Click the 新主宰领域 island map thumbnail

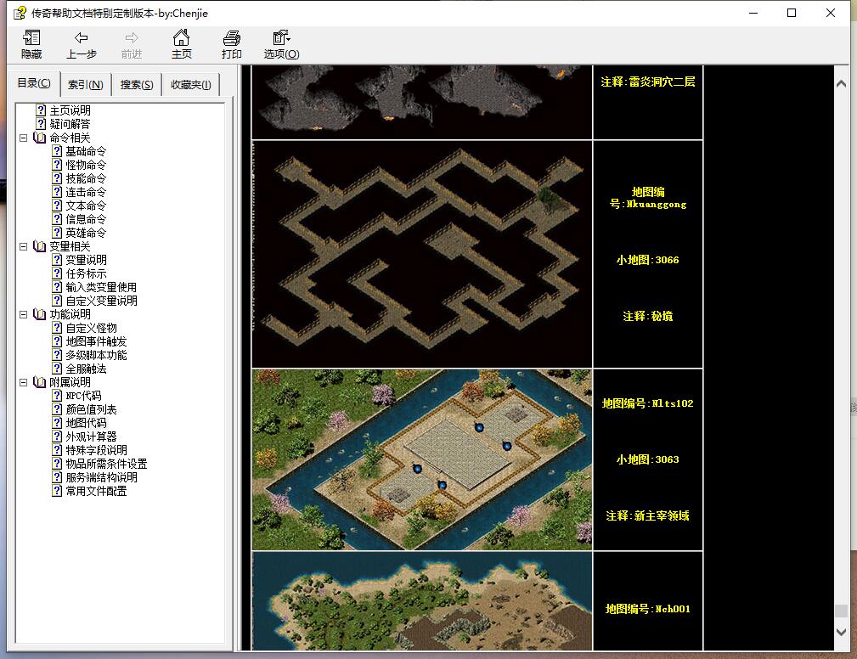[x=422, y=459]
